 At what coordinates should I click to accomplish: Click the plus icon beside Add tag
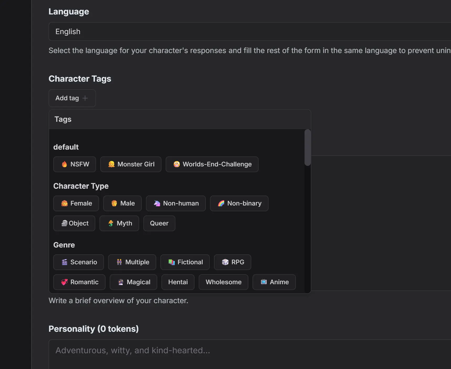85,98
